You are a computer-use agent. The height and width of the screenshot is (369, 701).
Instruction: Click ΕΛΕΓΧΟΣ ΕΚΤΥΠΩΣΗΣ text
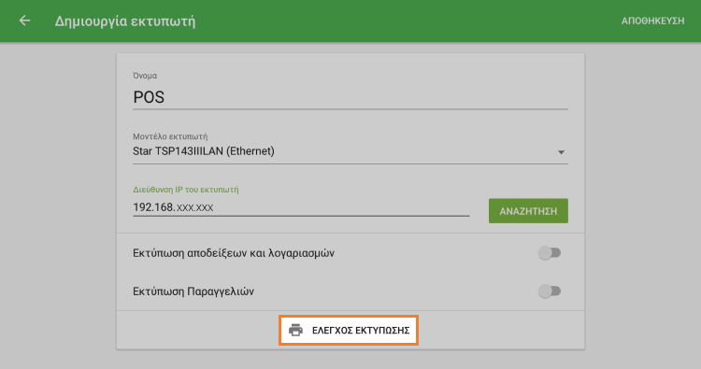pyautogui.click(x=361, y=331)
